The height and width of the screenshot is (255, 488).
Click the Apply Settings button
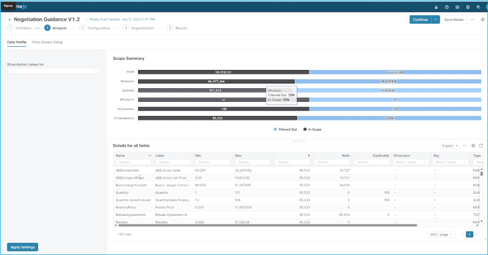(x=23, y=247)
